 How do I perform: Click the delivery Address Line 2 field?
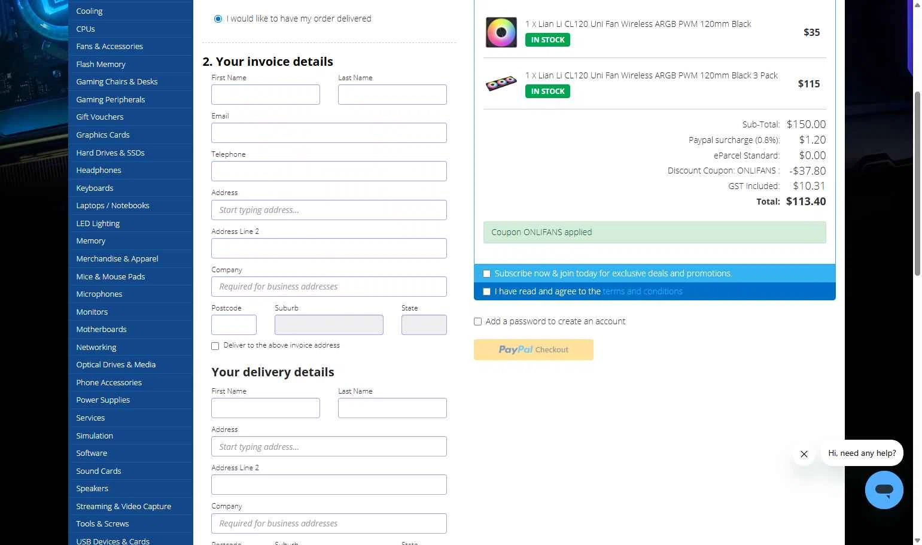point(329,485)
